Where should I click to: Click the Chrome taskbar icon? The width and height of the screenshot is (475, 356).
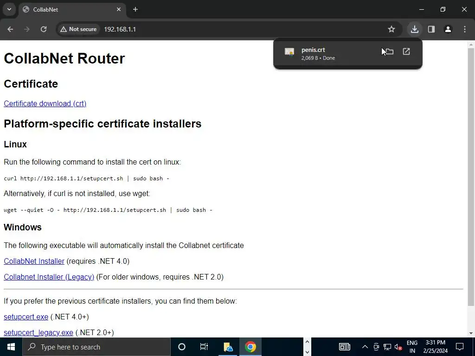(250, 347)
